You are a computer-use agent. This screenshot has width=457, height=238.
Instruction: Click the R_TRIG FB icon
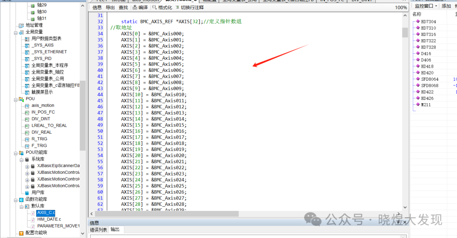[x=27, y=139]
